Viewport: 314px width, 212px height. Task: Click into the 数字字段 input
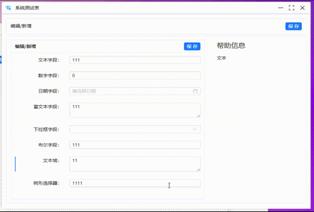(135, 76)
